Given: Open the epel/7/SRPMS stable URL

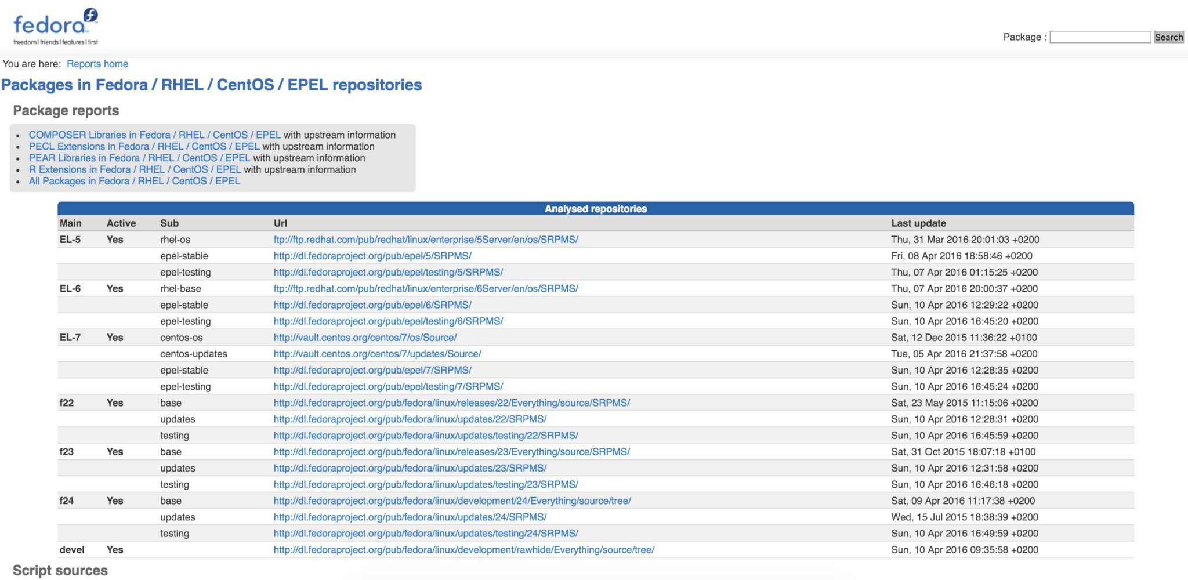Looking at the screenshot, I should (372, 370).
